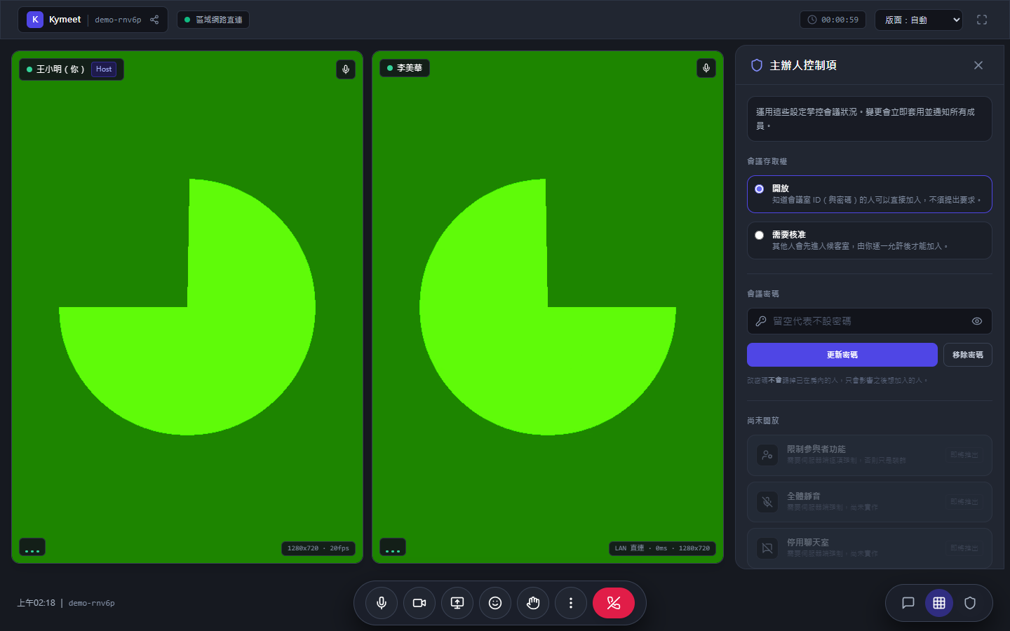Share meeting link icon beside demo-rnv6p
The width and height of the screenshot is (1010, 631).
tap(154, 20)
